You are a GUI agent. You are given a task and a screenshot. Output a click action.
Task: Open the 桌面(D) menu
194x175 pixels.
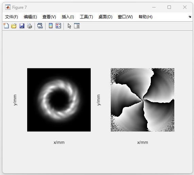pyautogui.click(x=105, y=17)
